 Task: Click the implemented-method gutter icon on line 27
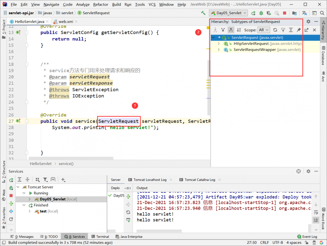[x=18, y=121]
